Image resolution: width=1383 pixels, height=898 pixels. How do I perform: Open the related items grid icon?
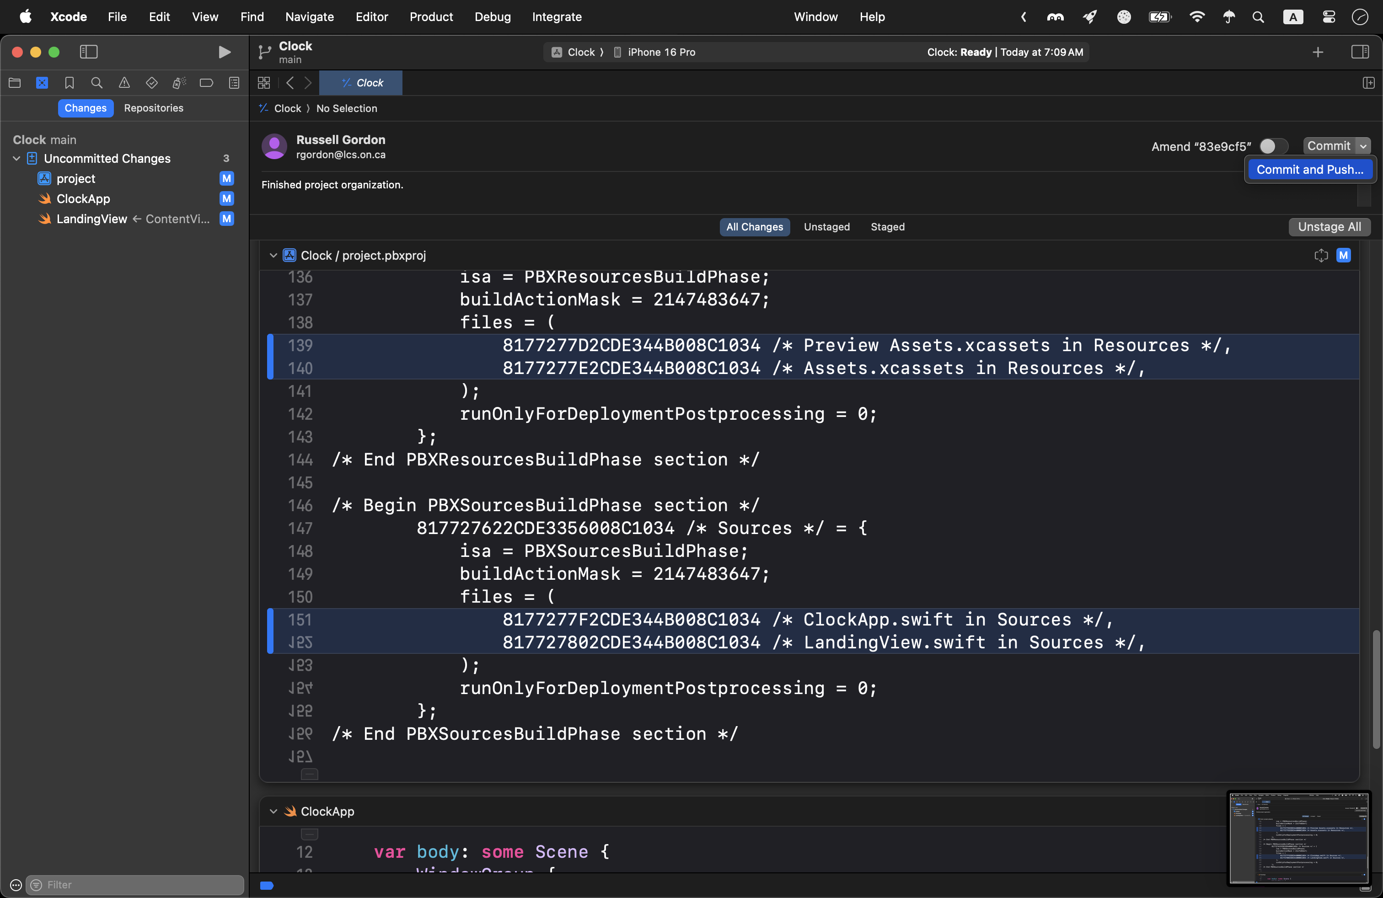(264, 83)
